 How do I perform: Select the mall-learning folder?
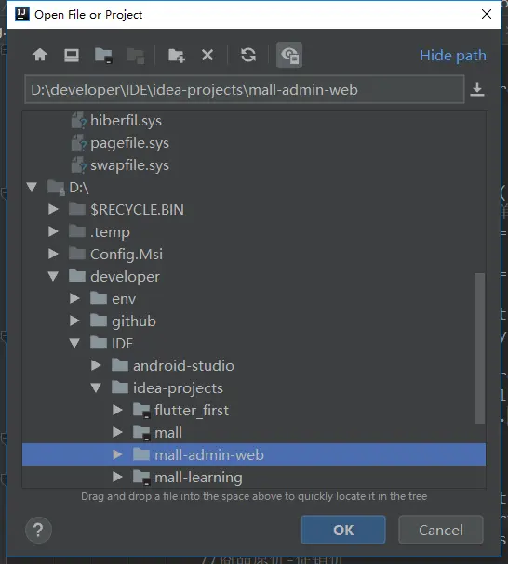pos(198,478)
